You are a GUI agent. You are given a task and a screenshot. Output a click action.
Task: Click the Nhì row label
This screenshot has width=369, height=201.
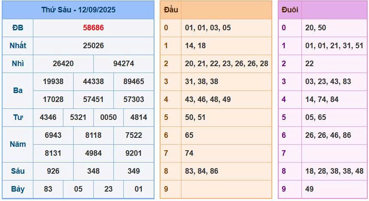(18, 64)
